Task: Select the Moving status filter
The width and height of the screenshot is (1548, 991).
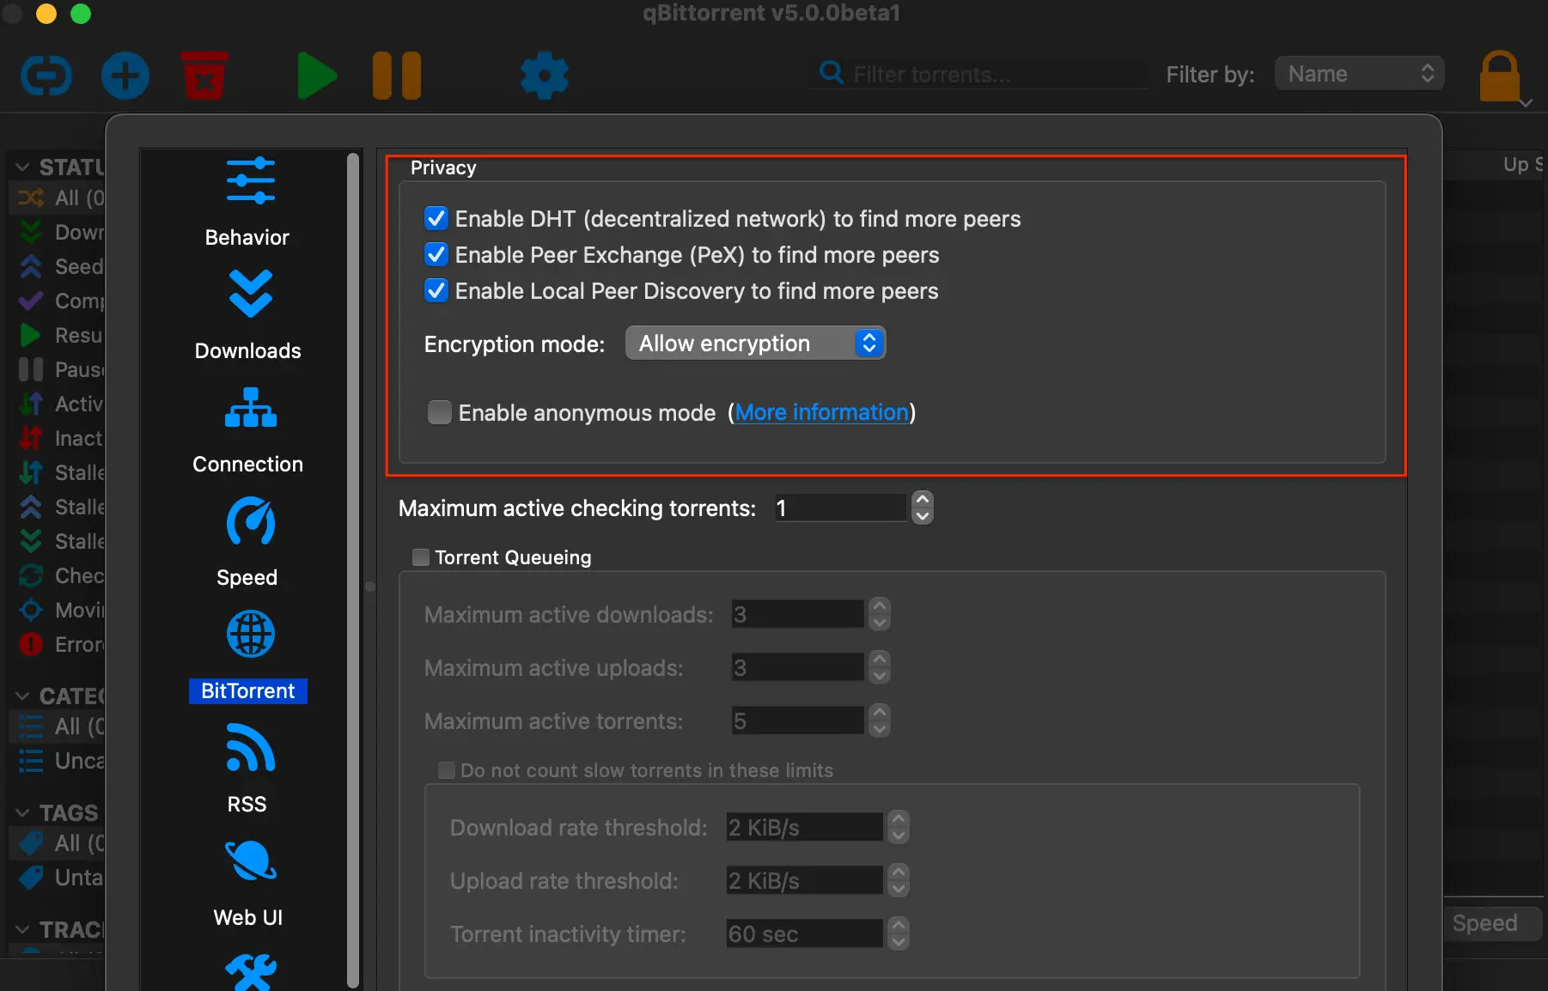Action: point(58,610)
